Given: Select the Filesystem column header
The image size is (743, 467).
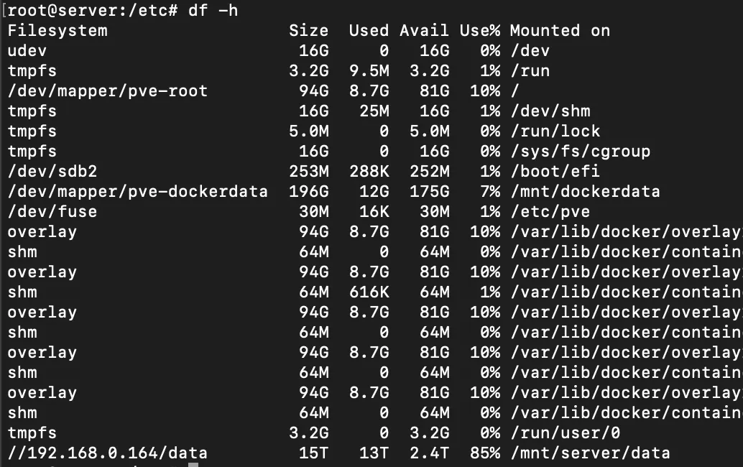Looking at the screenshot, I should pyautogui.click(x=57, y=31).
